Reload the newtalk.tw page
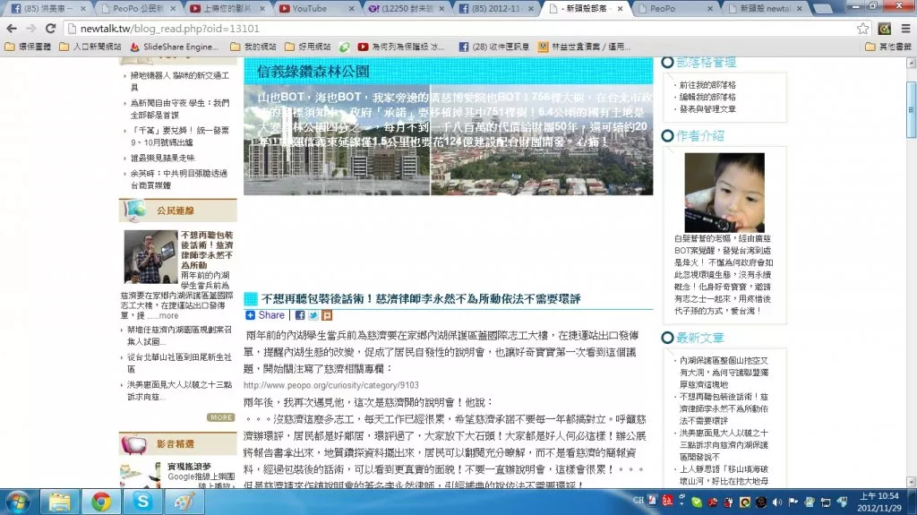The image size is (917, 515). pyautogui.click(x=51, y=28)
